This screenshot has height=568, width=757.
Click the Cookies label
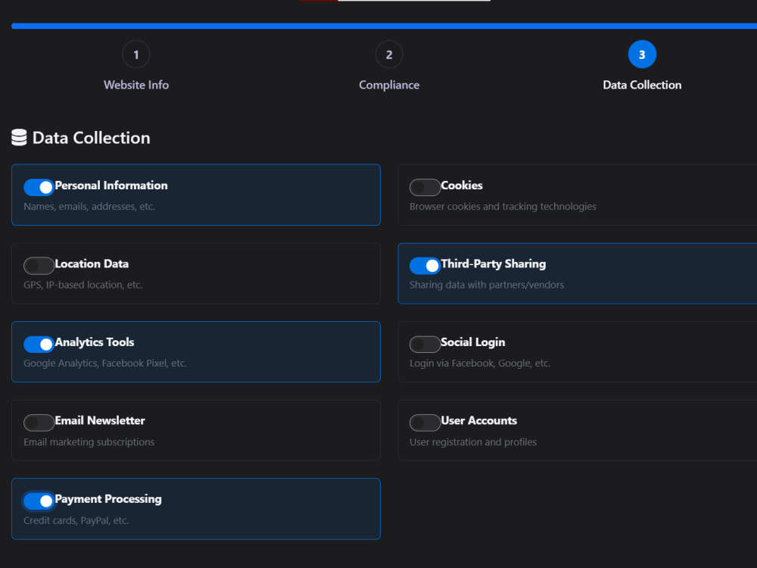pos(462,186)
